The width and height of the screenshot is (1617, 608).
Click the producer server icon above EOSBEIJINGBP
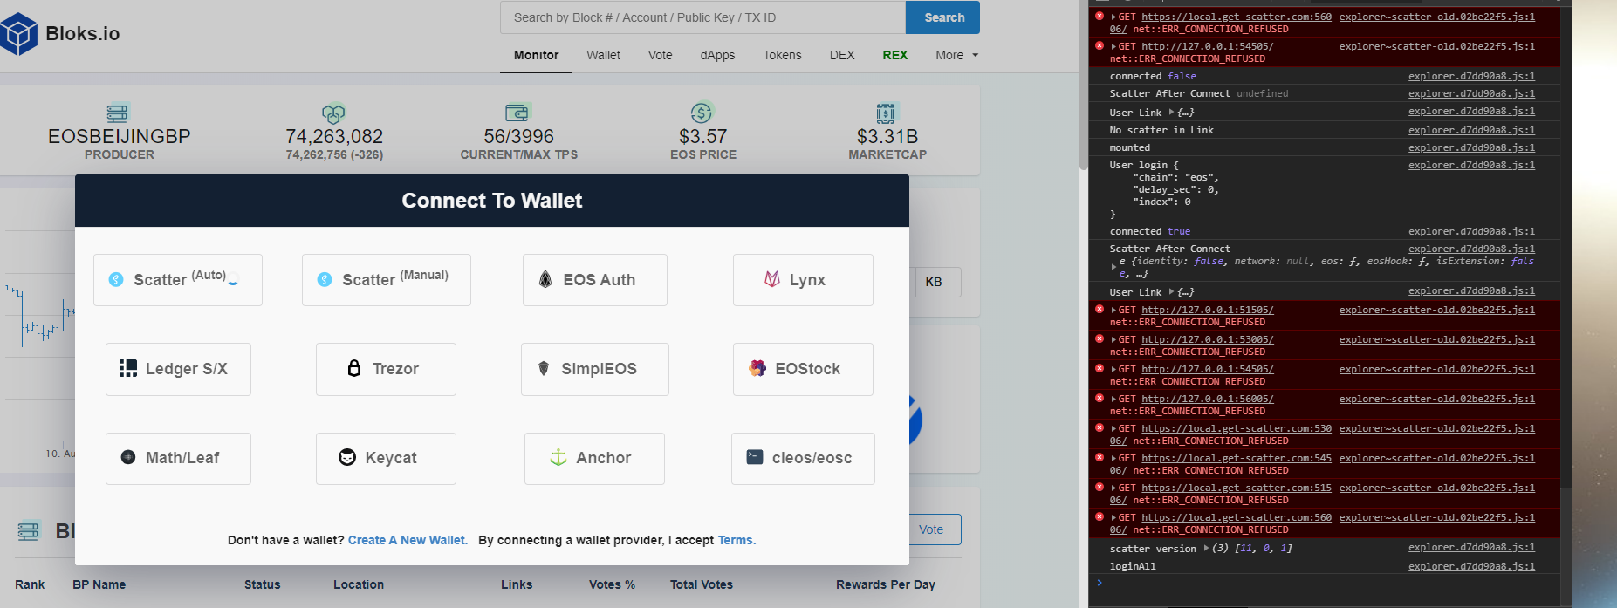[x=117, y=113]
